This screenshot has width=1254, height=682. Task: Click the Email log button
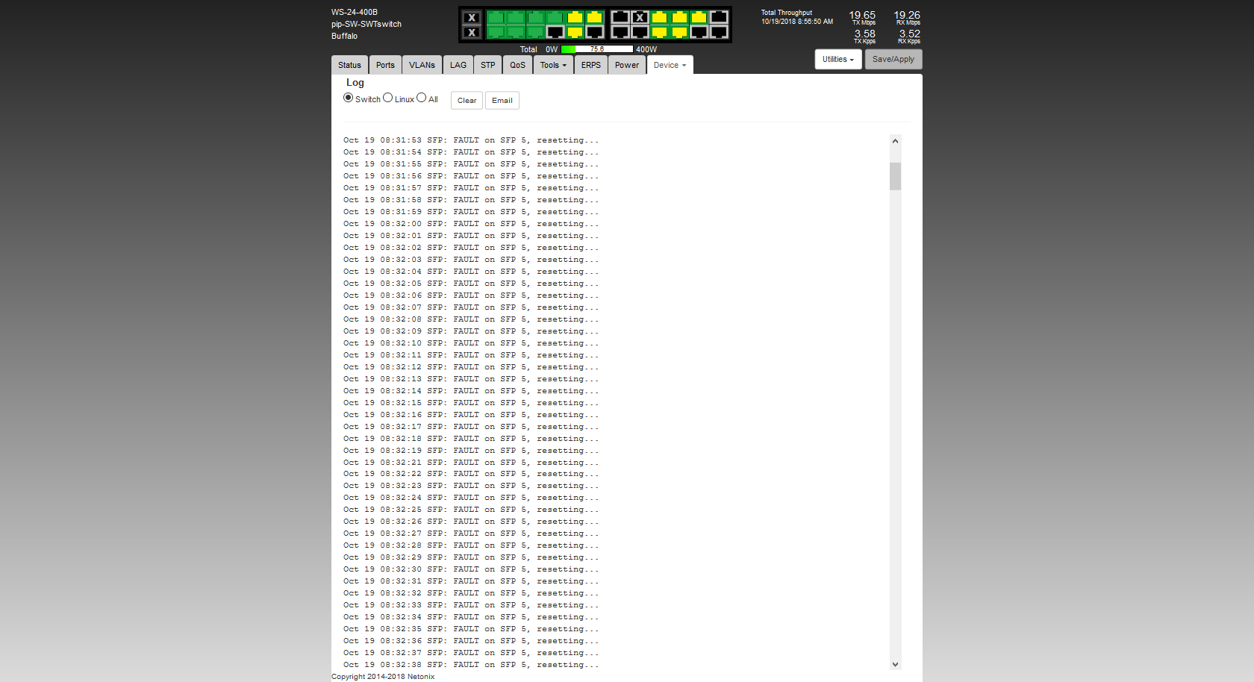tap(502, 101)
